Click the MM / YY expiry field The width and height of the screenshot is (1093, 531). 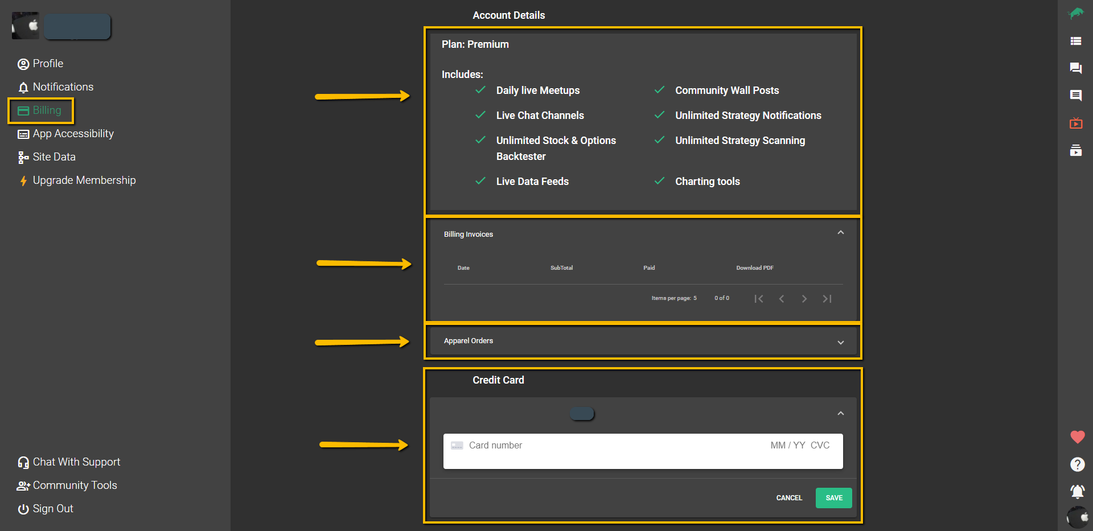tap(787, 446)
